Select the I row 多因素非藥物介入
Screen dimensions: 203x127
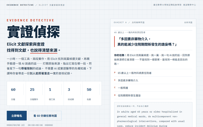pyautogui.click(x=153, y=80)
